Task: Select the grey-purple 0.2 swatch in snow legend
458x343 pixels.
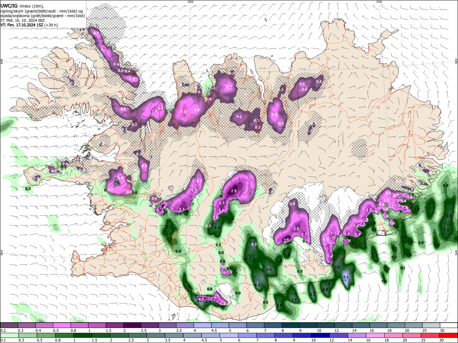Action: (9, 325)
